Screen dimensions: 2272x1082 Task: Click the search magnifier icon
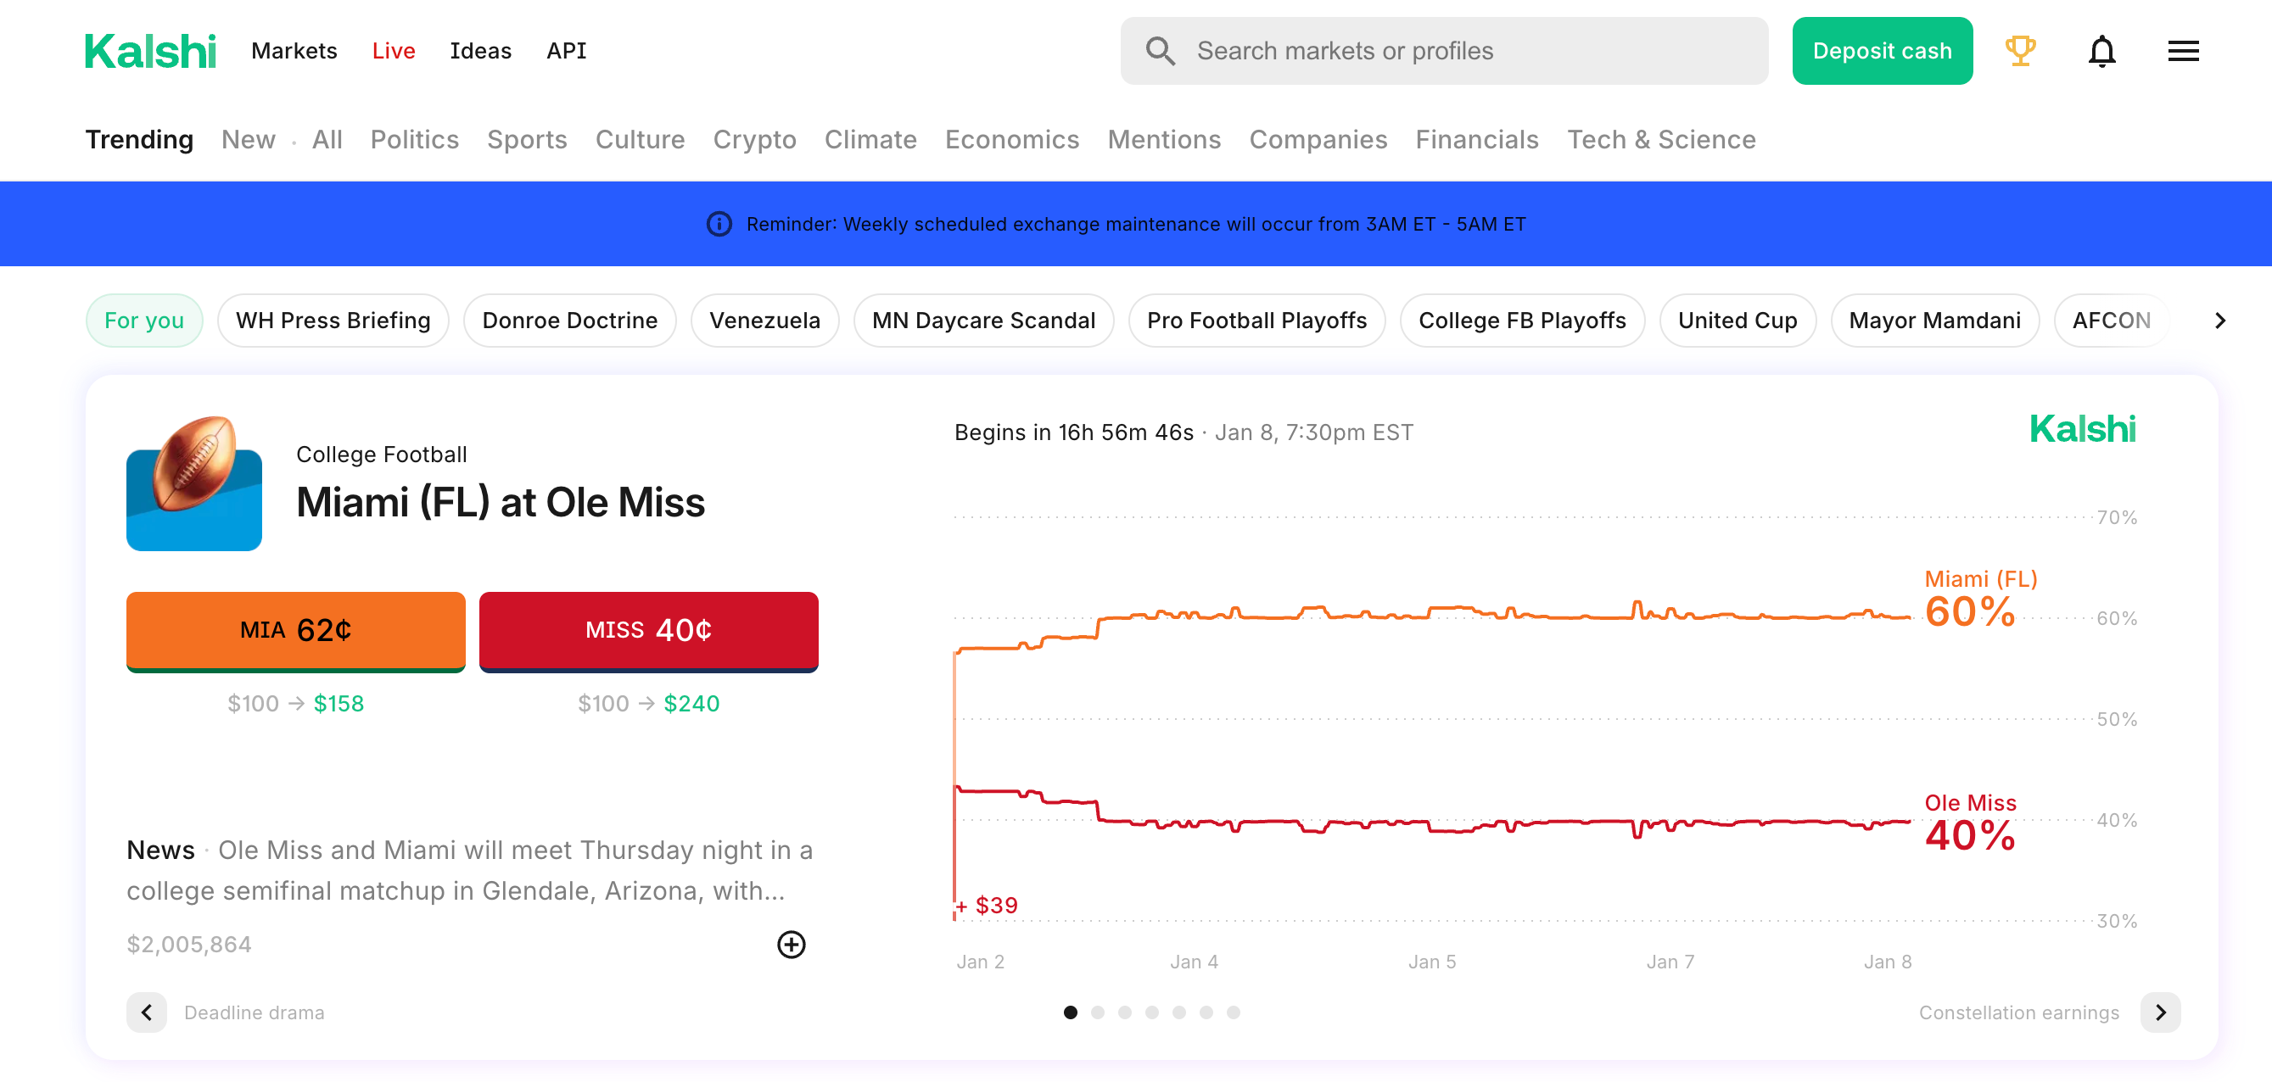[x=1160, y=51]
